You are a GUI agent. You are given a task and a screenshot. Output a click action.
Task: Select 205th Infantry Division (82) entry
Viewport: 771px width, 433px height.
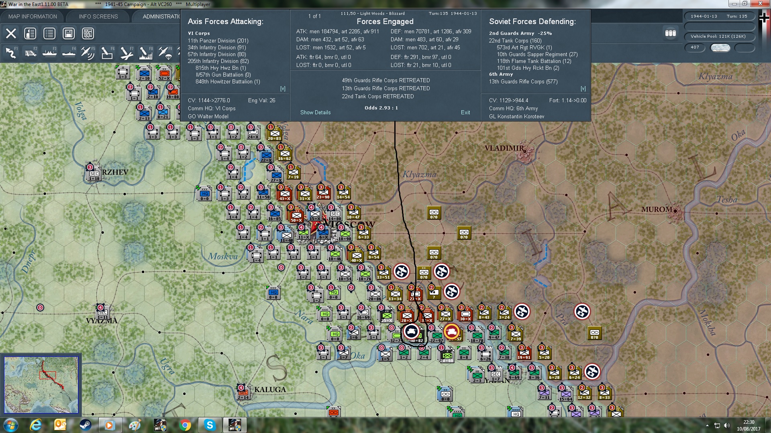coord(218,61)
